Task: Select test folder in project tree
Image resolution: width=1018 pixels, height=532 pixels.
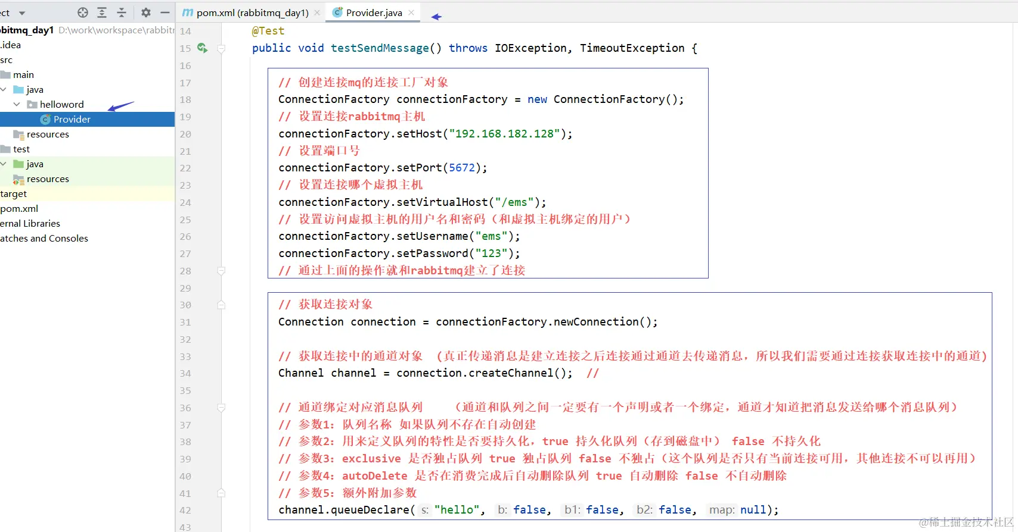Action: (x=21, y=149)
